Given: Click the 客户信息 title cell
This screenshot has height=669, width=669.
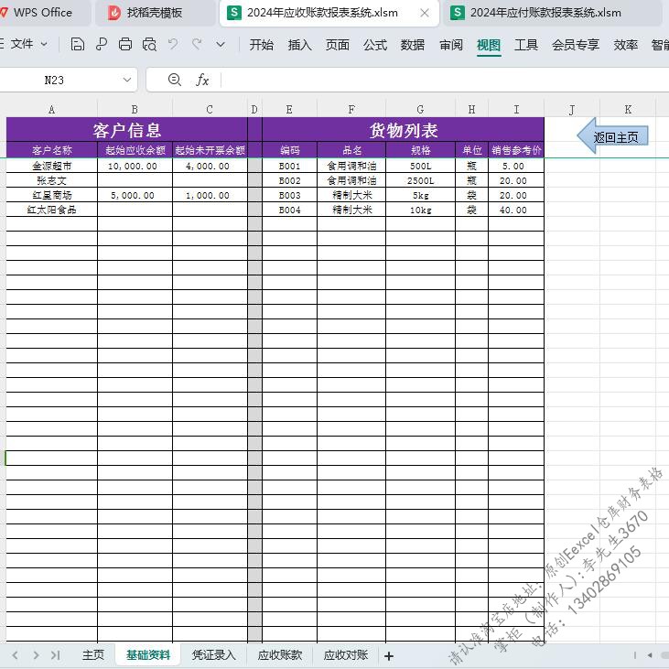Looking at the screenshot, I should pyautogui.click(x=126, y=130).
